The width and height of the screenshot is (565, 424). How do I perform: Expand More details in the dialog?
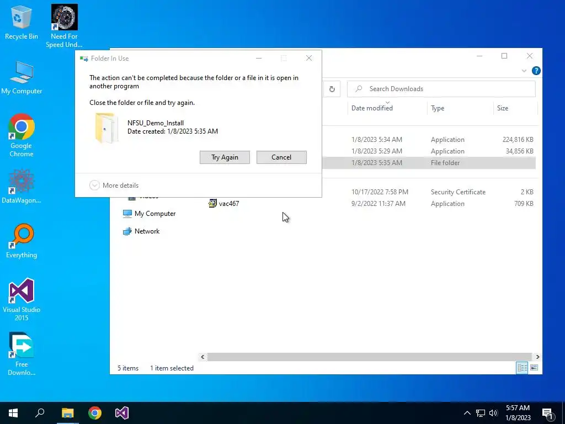[x=114, y=185]
